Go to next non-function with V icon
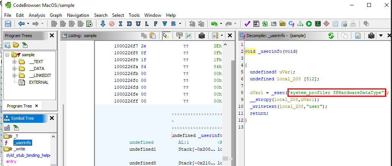 (165, 24)
